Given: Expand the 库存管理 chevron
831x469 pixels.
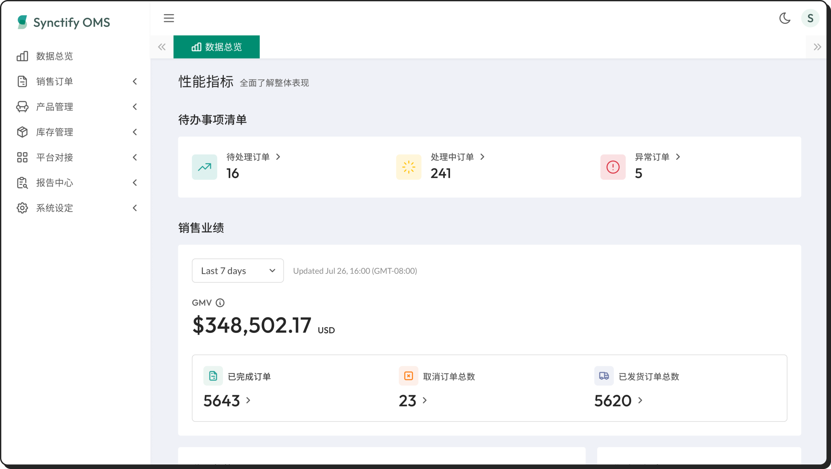Looking at the screenshot, I should pyautogui.click(x=135, y=132).
